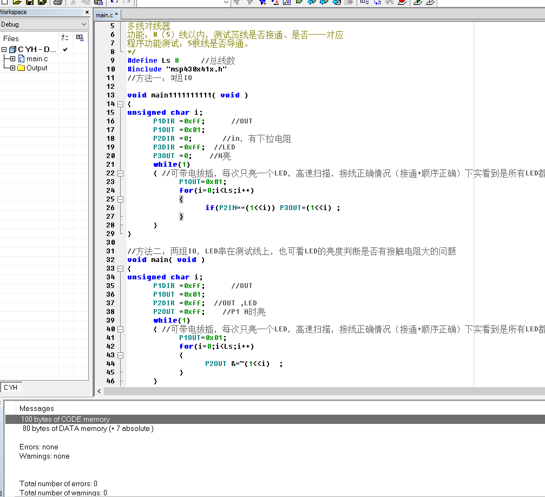Click the quick search input field
Image resolution: width=545 pixels, height=497 pixels.
[x=179, y=2]
